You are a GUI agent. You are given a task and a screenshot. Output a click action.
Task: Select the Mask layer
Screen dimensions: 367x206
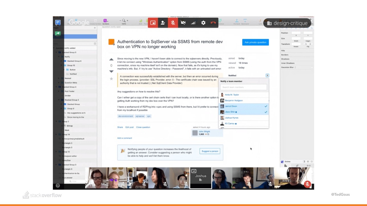point(67,130)
